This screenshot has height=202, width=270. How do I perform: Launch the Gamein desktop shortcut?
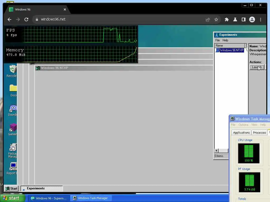coord(13,129)
